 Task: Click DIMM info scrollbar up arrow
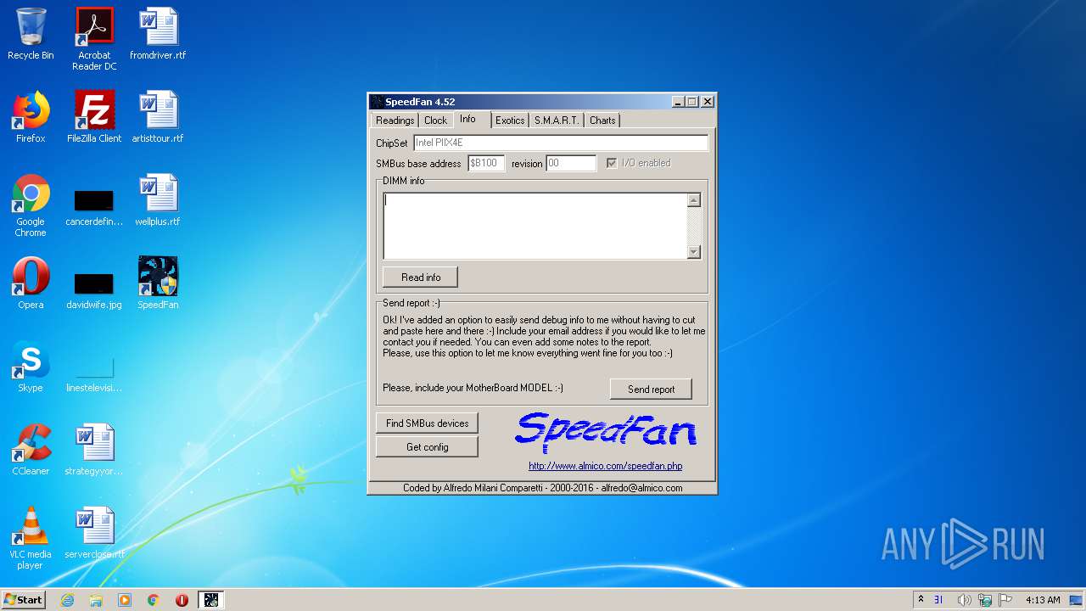pos(693,200)
